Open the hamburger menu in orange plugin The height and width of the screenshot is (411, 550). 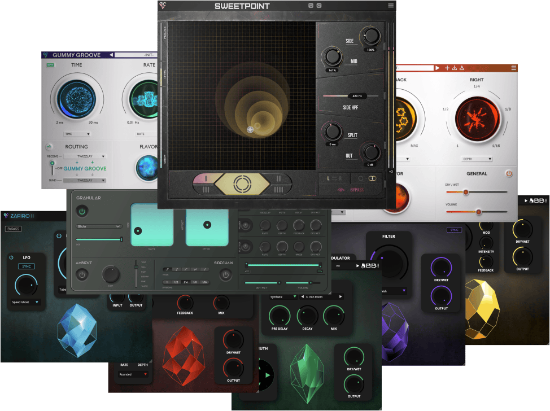pyautogui.click(x=513, y=68)
